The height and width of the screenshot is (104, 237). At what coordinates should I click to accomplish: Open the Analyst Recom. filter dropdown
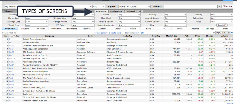(175, 18)
